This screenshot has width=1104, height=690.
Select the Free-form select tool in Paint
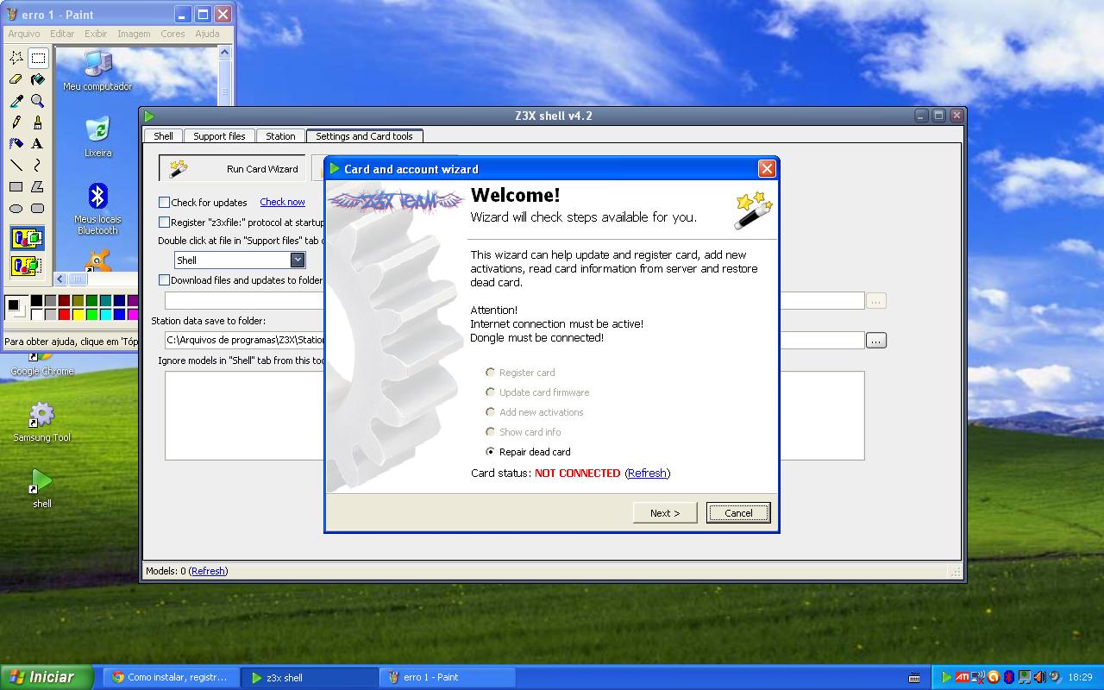pos(16,58)
